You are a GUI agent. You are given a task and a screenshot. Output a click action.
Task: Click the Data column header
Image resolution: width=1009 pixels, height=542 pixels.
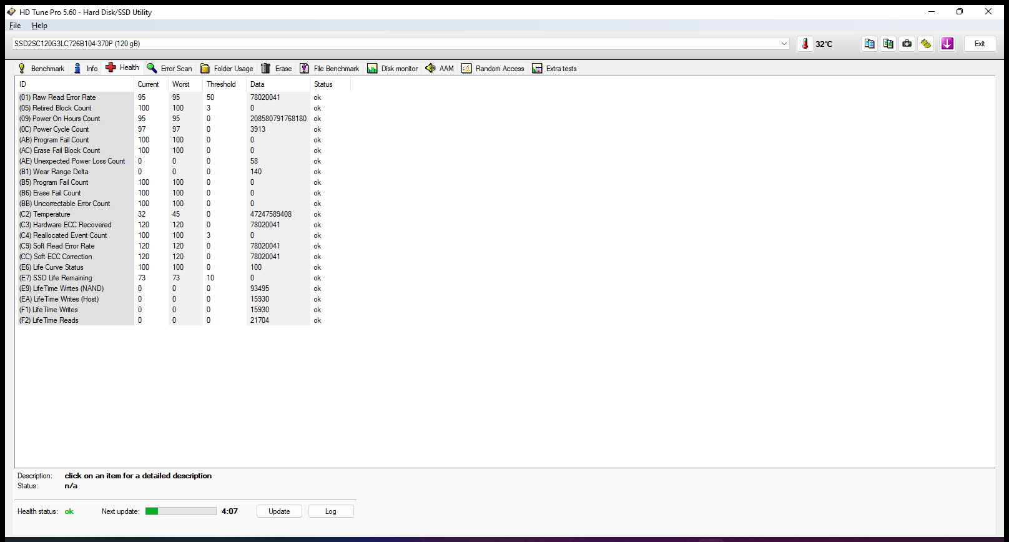pos(278,84)
